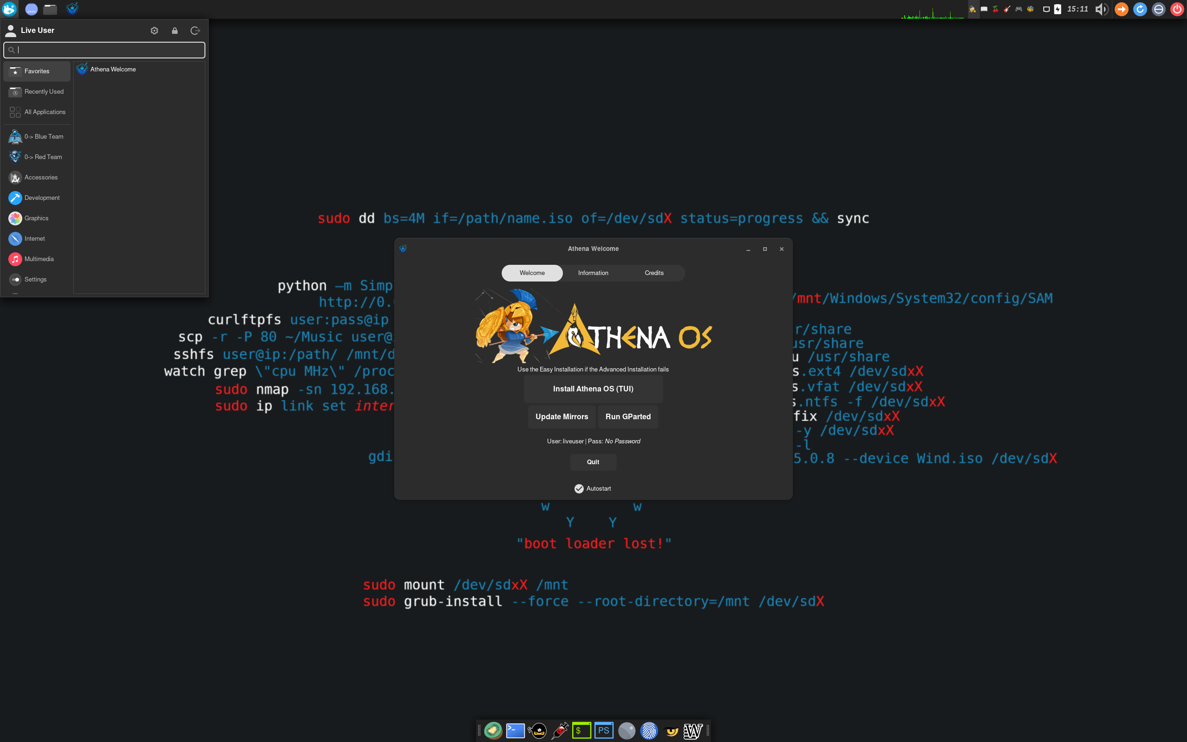This screenshot has width=1187, height=742.
Task: Open the ninja mask dock icon
Action: tap(537, 730)
